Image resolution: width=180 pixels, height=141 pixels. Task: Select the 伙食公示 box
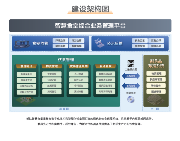tap(140, 41)
